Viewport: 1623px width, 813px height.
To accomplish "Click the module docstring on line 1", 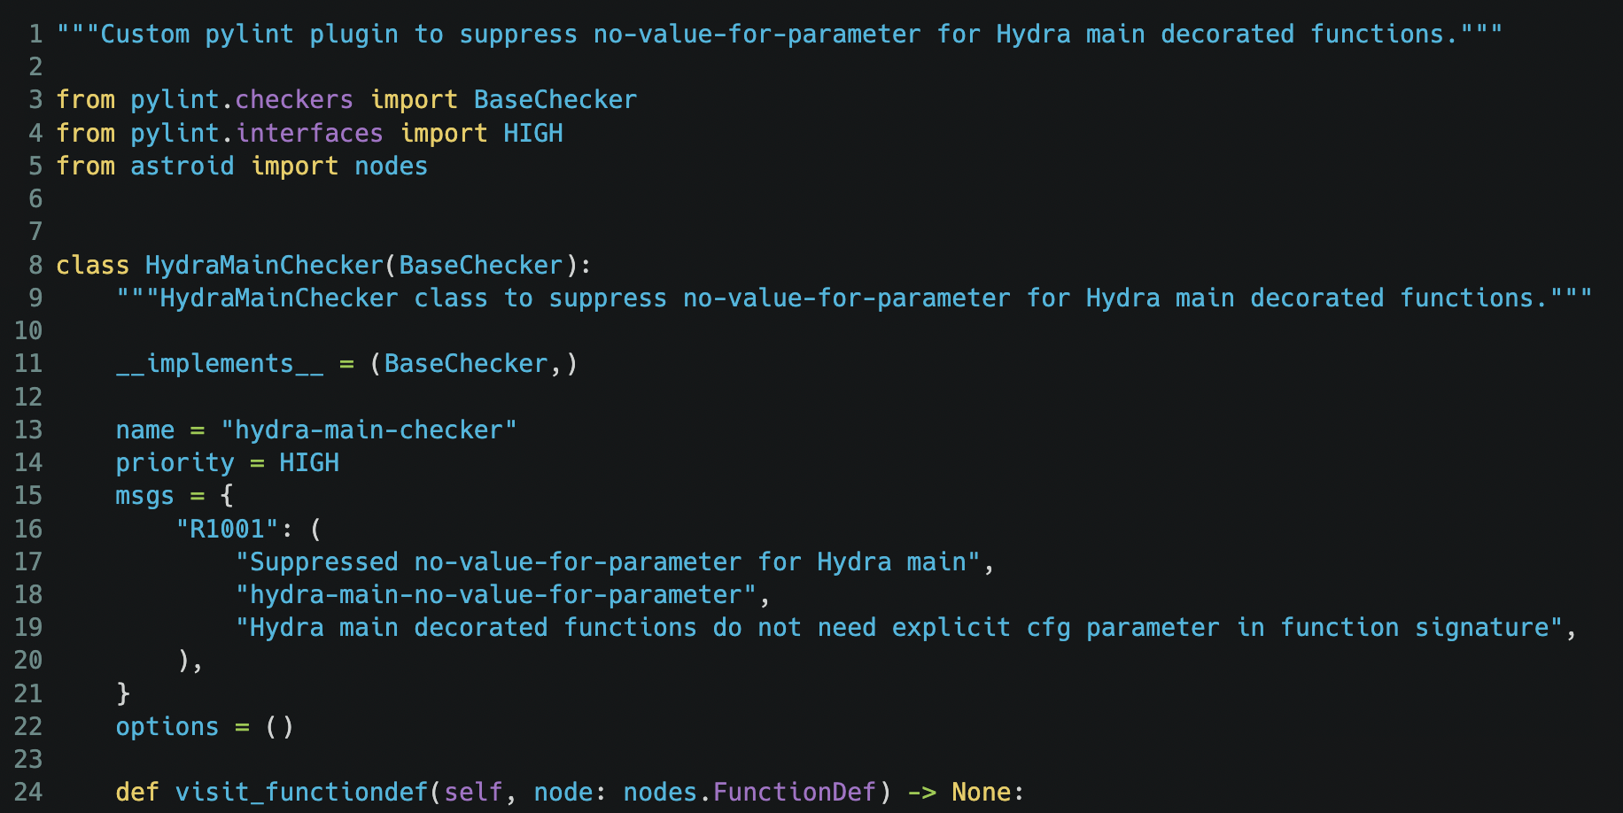I will [780, 34].
